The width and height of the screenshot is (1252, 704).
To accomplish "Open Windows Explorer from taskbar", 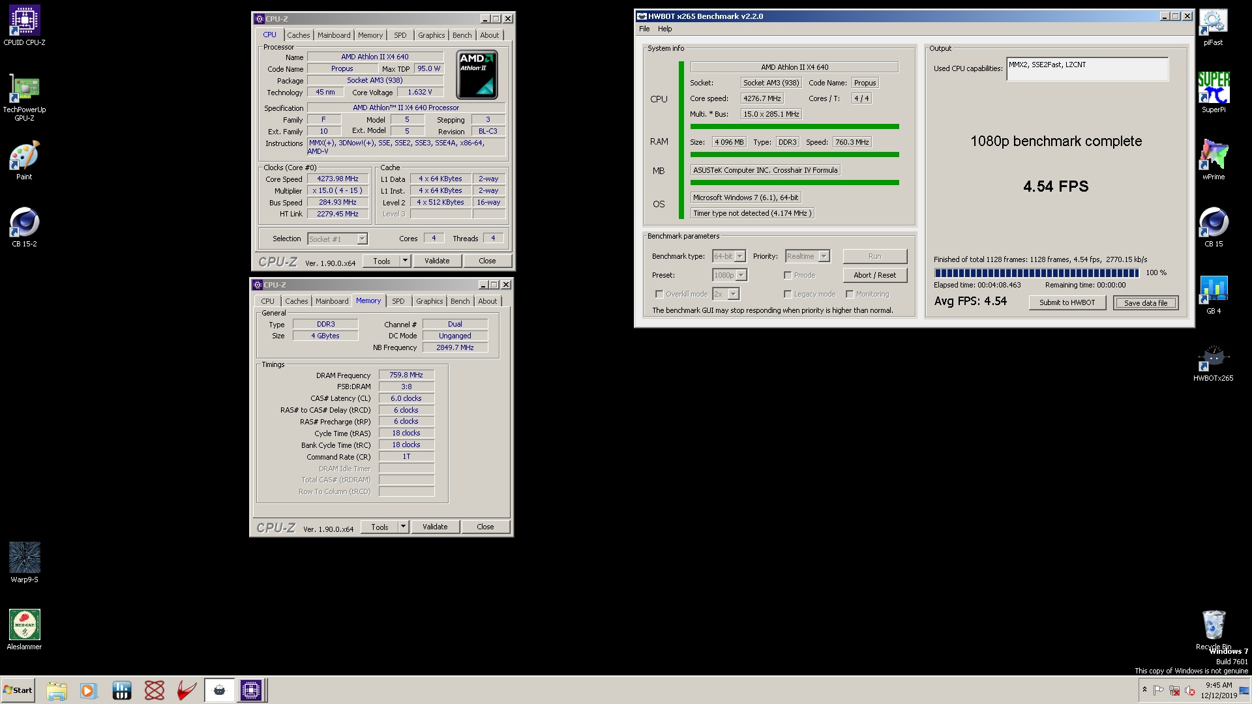I will 57,690.
